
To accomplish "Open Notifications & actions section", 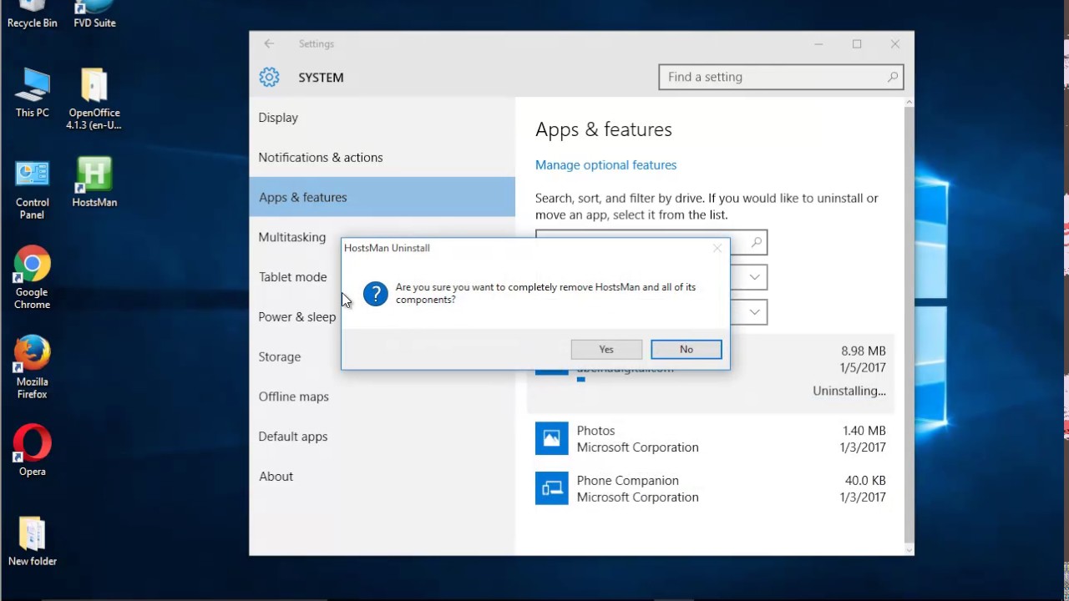I will 383,157.
